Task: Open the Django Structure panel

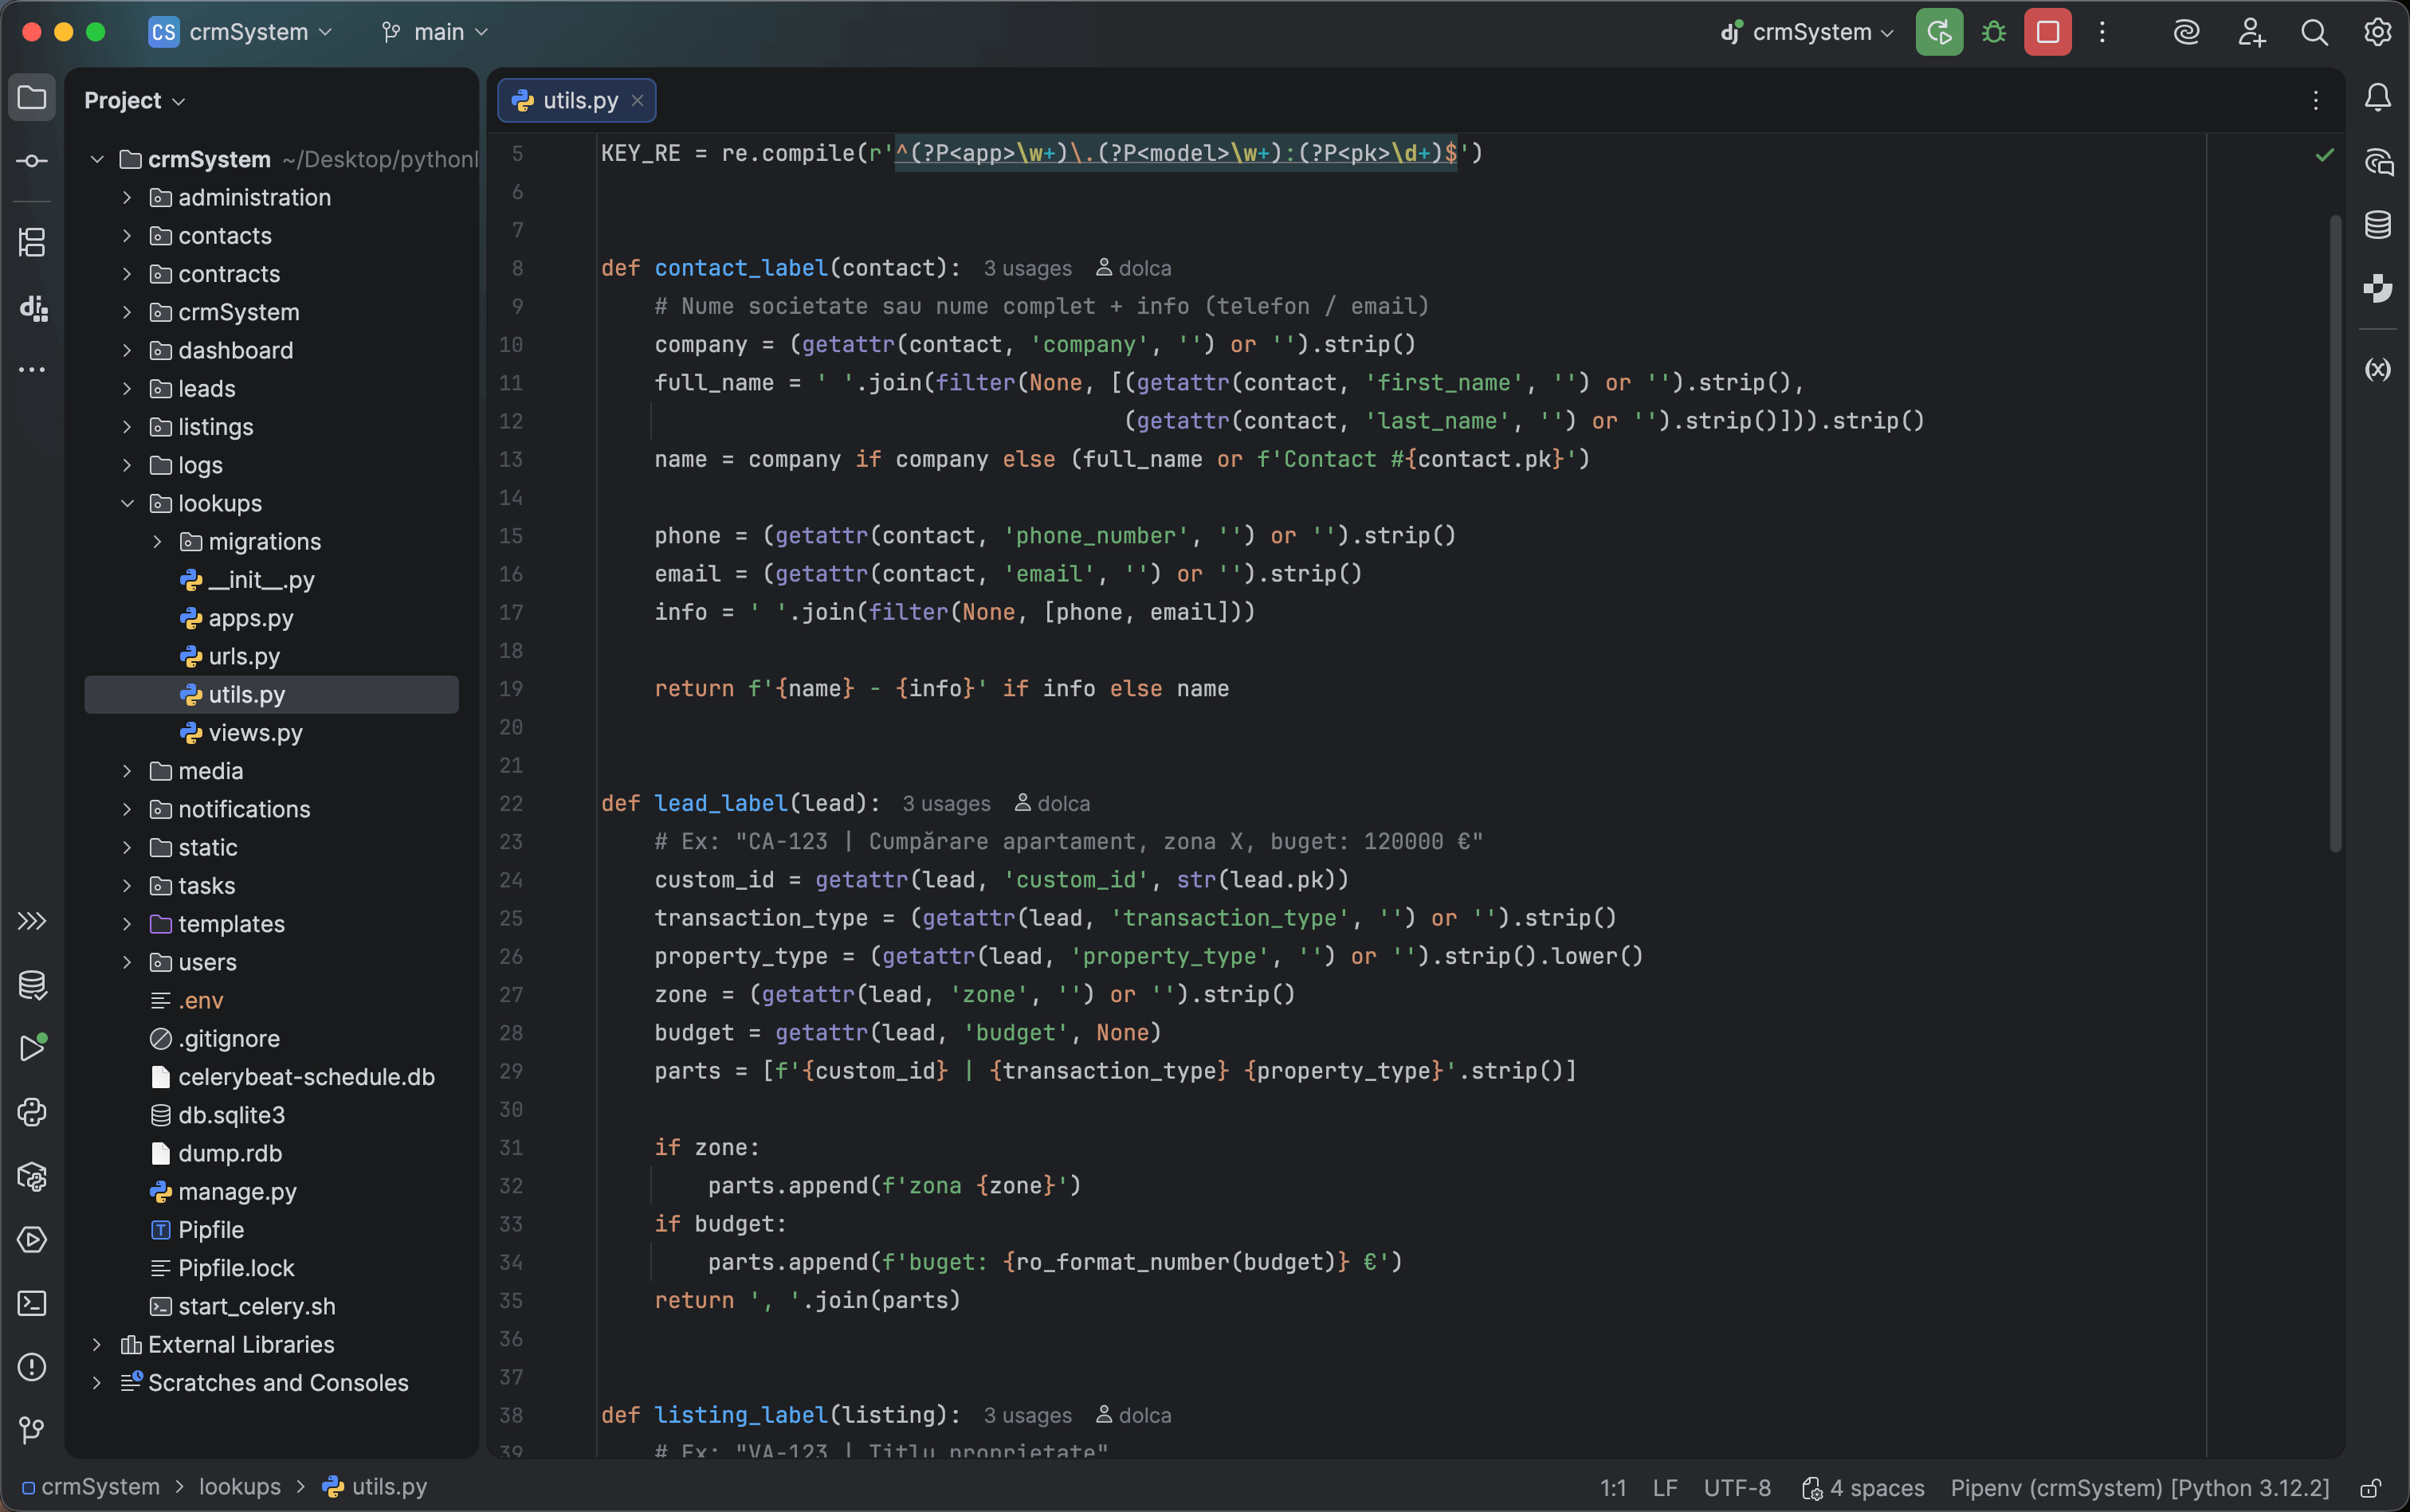Action: pyautogui.click(x=32, y=308)
